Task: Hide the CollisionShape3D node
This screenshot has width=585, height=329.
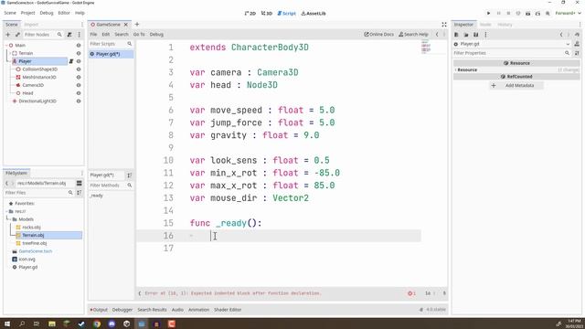Action: tap(79, 69)
